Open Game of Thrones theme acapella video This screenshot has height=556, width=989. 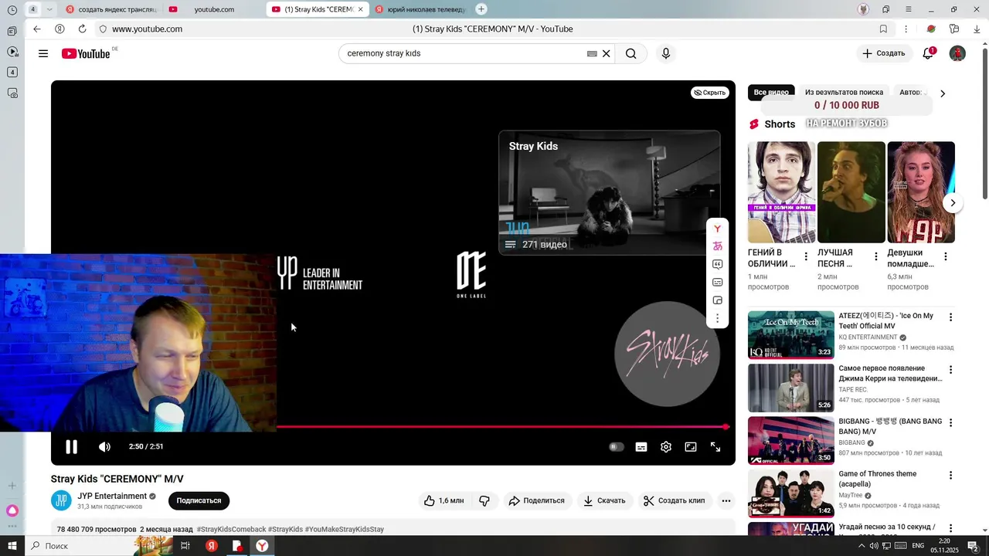pos(790,493)
